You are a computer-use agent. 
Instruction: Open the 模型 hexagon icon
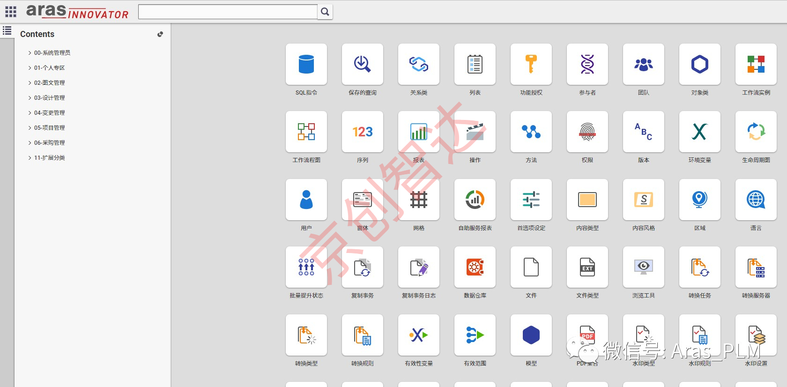pyautogui.click(x=531, y=335)
